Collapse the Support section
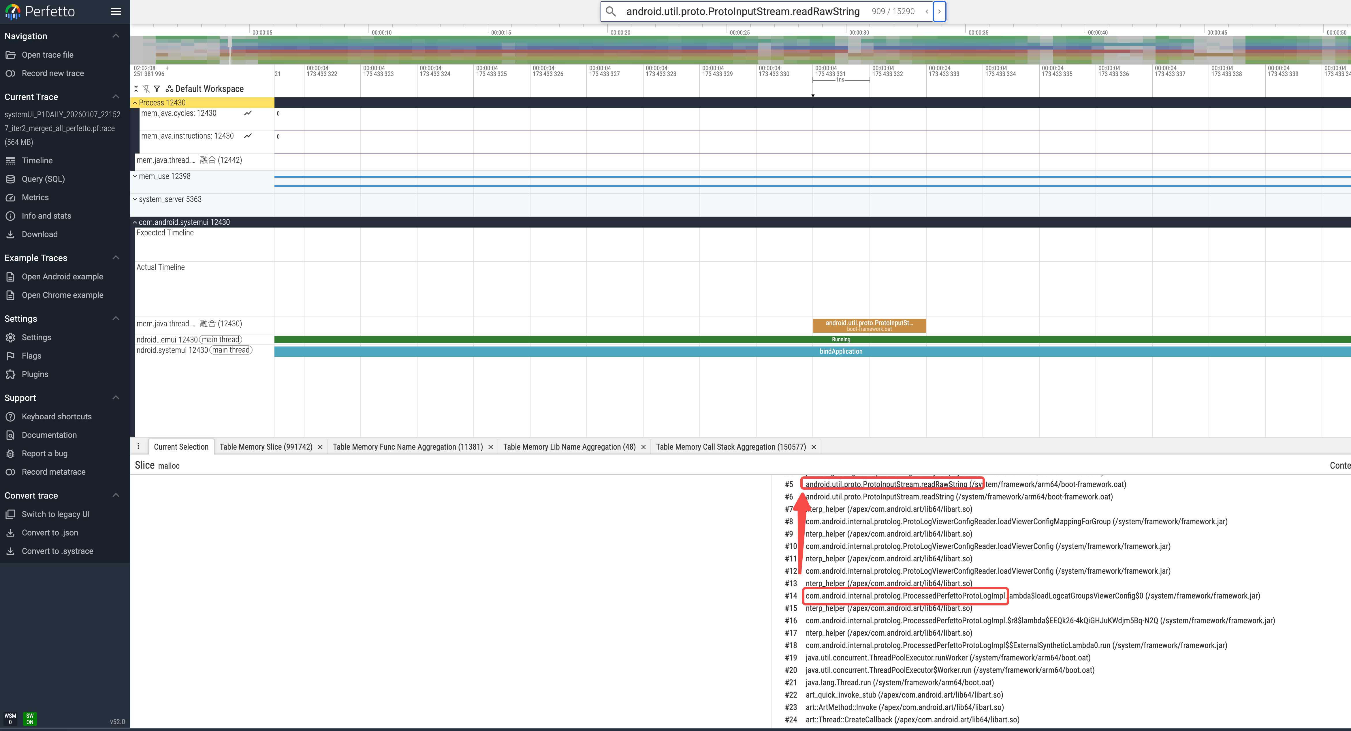The width and height of the screenshot is (1351, 731). [116, 397]
